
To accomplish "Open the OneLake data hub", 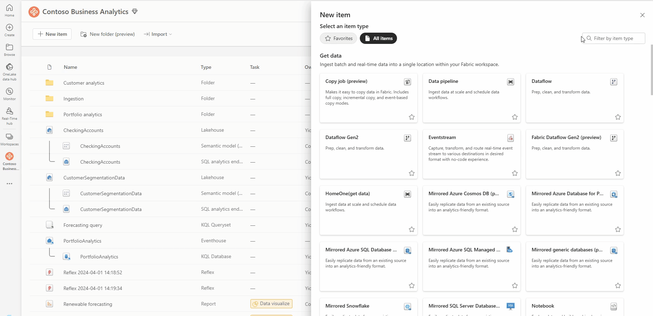I will 9,70.
